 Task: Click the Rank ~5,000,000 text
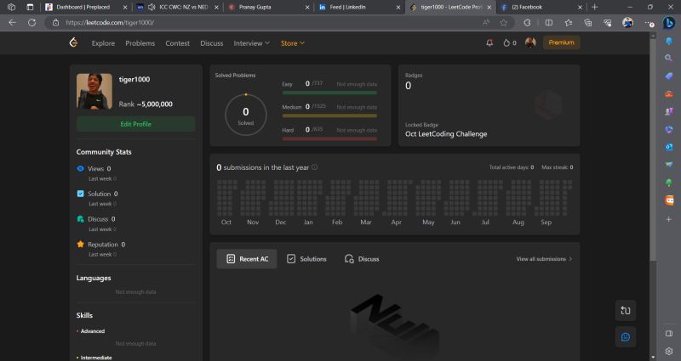pyautogui.click(x=146, y=104)
